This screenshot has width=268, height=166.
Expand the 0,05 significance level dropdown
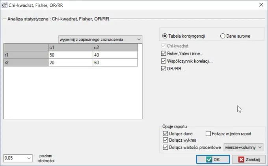tap(18, 158)
